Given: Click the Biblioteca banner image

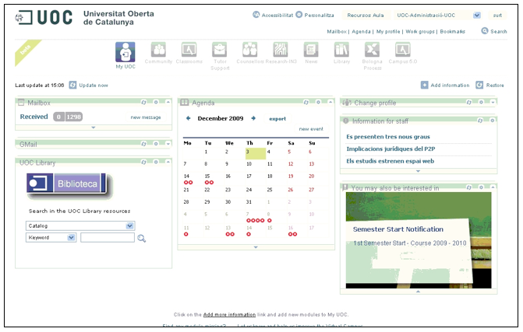Looking at the screenshot, I should click(66, 183).
